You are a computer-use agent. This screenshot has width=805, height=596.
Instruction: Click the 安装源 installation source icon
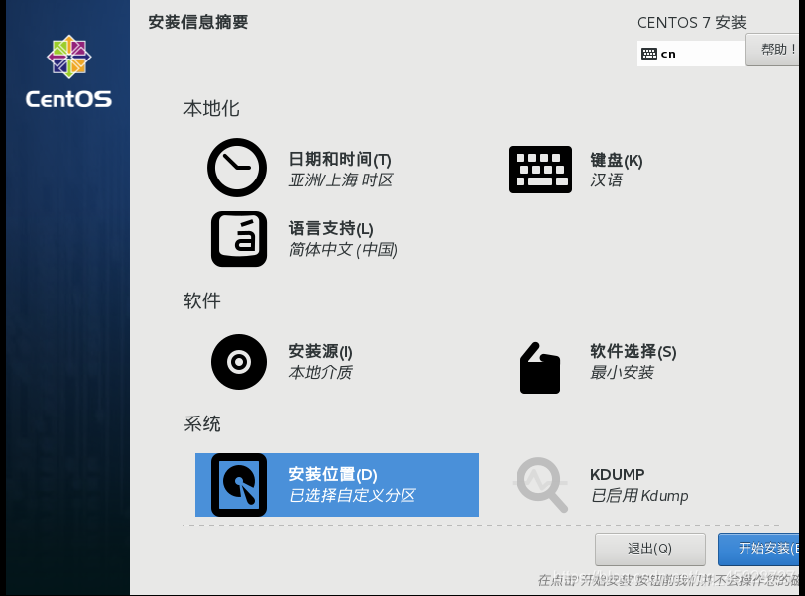click(x=238, y=362)
